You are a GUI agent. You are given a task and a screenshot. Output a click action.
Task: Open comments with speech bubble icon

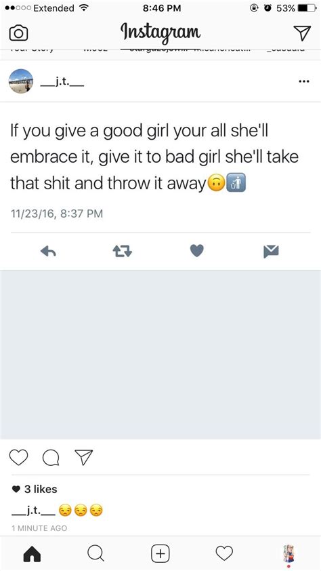click(x=51, y=458)
